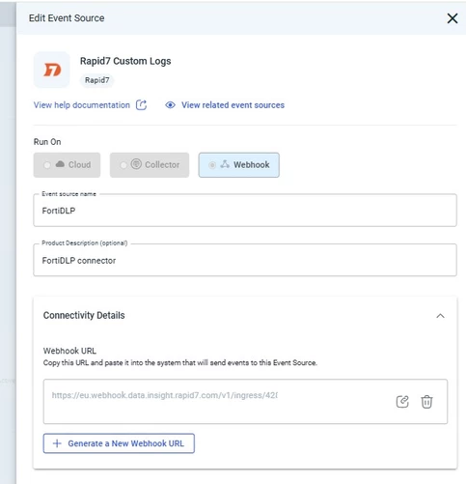Image resolution: width=466 pixels, height=484 pixels.
Task: Copy the webhook URL with the copy icon
Action: [402, 402]
